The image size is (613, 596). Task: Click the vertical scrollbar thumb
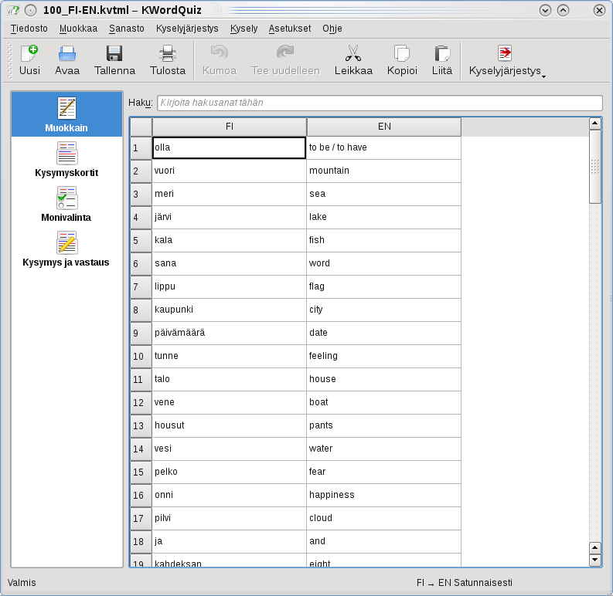[595, 167]
